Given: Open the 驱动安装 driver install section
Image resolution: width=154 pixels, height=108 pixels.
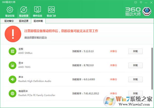Looking at the screenshot, I should tap(10, 12).
